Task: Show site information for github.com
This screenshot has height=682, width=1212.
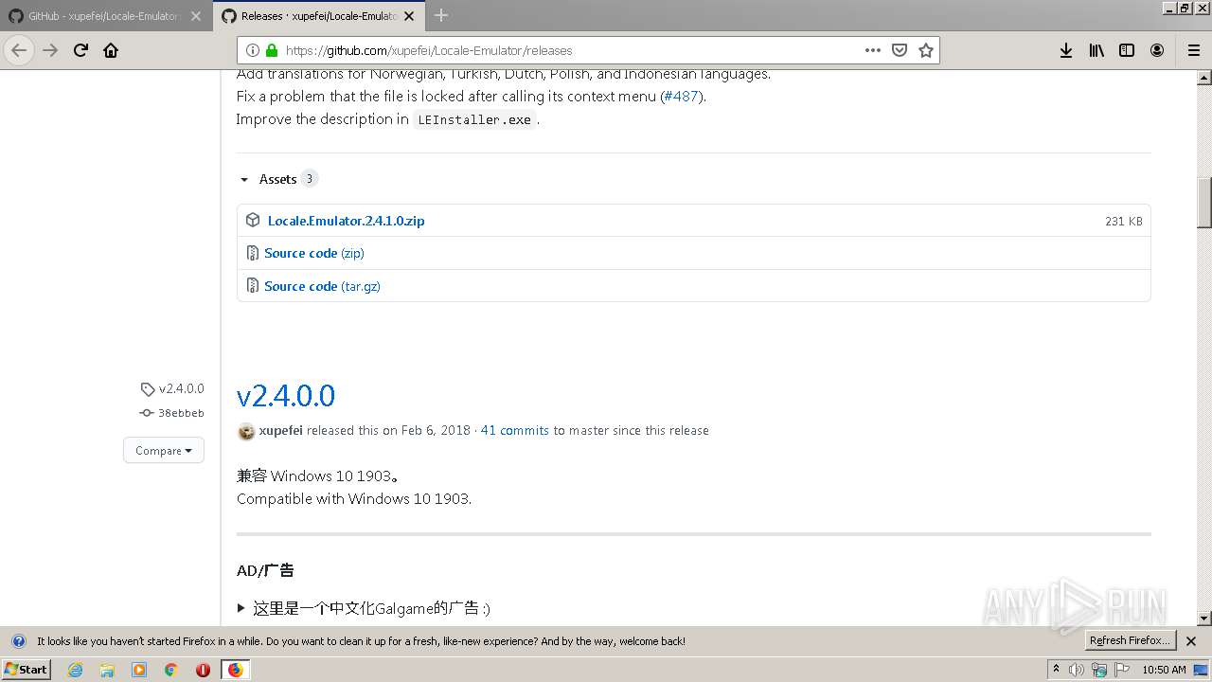Action: click(x=253, y=50)
